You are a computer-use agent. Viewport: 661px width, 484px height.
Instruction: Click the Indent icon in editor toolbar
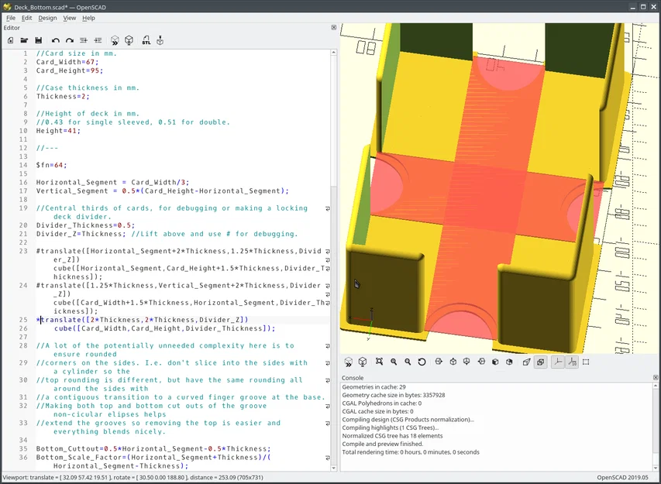tap(98, 39)
